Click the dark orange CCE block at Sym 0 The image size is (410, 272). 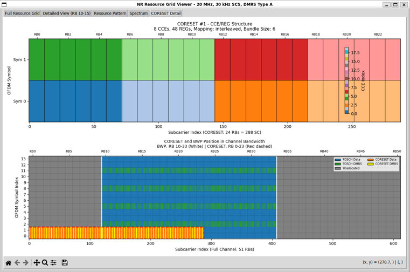(261, 101)
